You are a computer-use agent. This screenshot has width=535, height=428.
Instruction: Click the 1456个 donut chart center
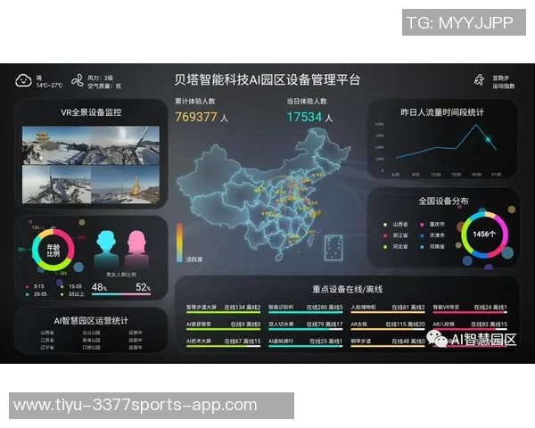pyautogui.click(x=484, y=235)
